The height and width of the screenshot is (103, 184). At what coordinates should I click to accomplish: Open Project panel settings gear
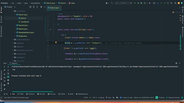(41, 7)
